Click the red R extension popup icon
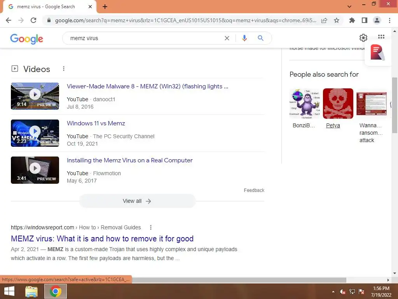Image resolution: width=398 pixels, height=299 pixels. coord(378,53)
